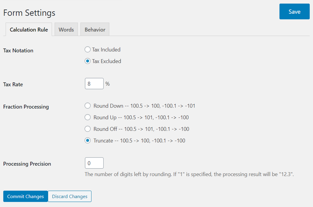Click the rounding digits help text
The image size is (313, 207).
pyautogui.click(x=189, y=174)
